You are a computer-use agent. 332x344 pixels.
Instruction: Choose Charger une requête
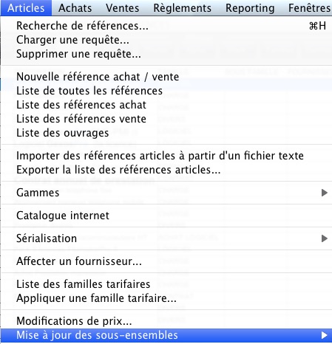click(x=166, y=40)
